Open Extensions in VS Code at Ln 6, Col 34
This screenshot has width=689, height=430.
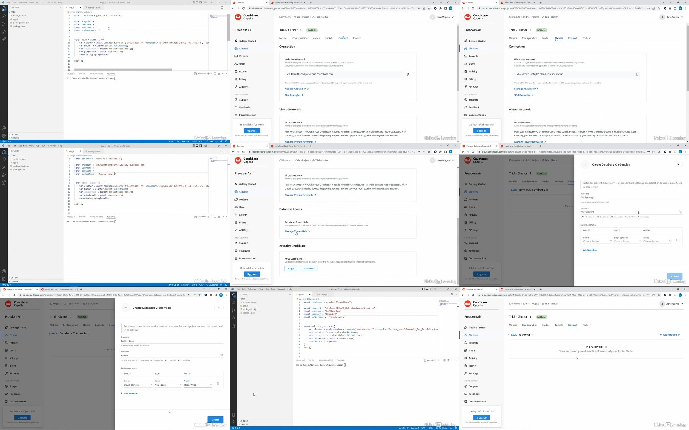4,182
